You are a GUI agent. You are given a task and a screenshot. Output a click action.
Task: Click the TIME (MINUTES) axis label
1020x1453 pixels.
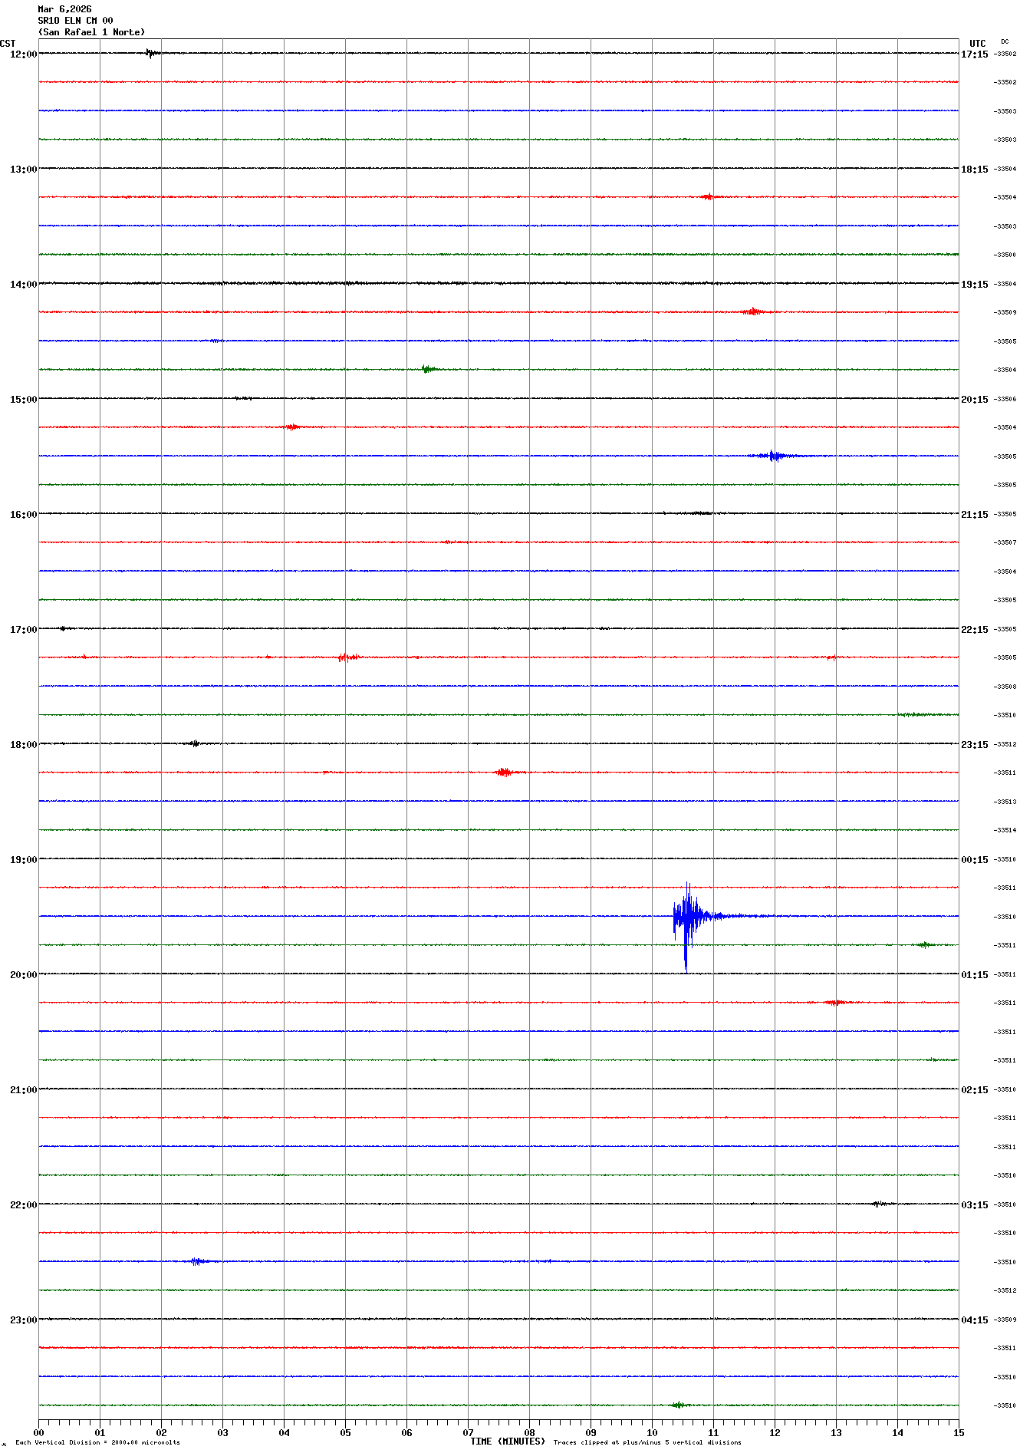tap(507, 1441)
